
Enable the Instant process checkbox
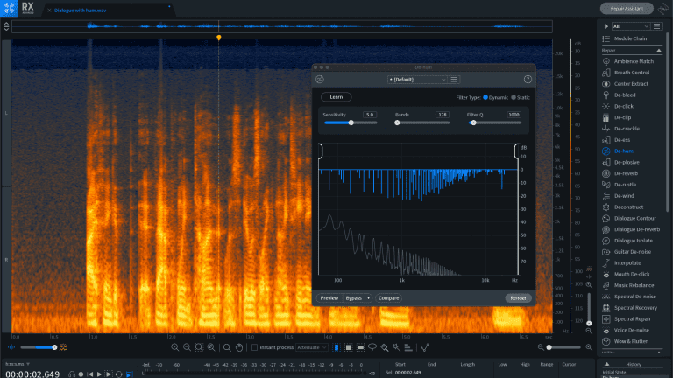(x=254, y=347)
